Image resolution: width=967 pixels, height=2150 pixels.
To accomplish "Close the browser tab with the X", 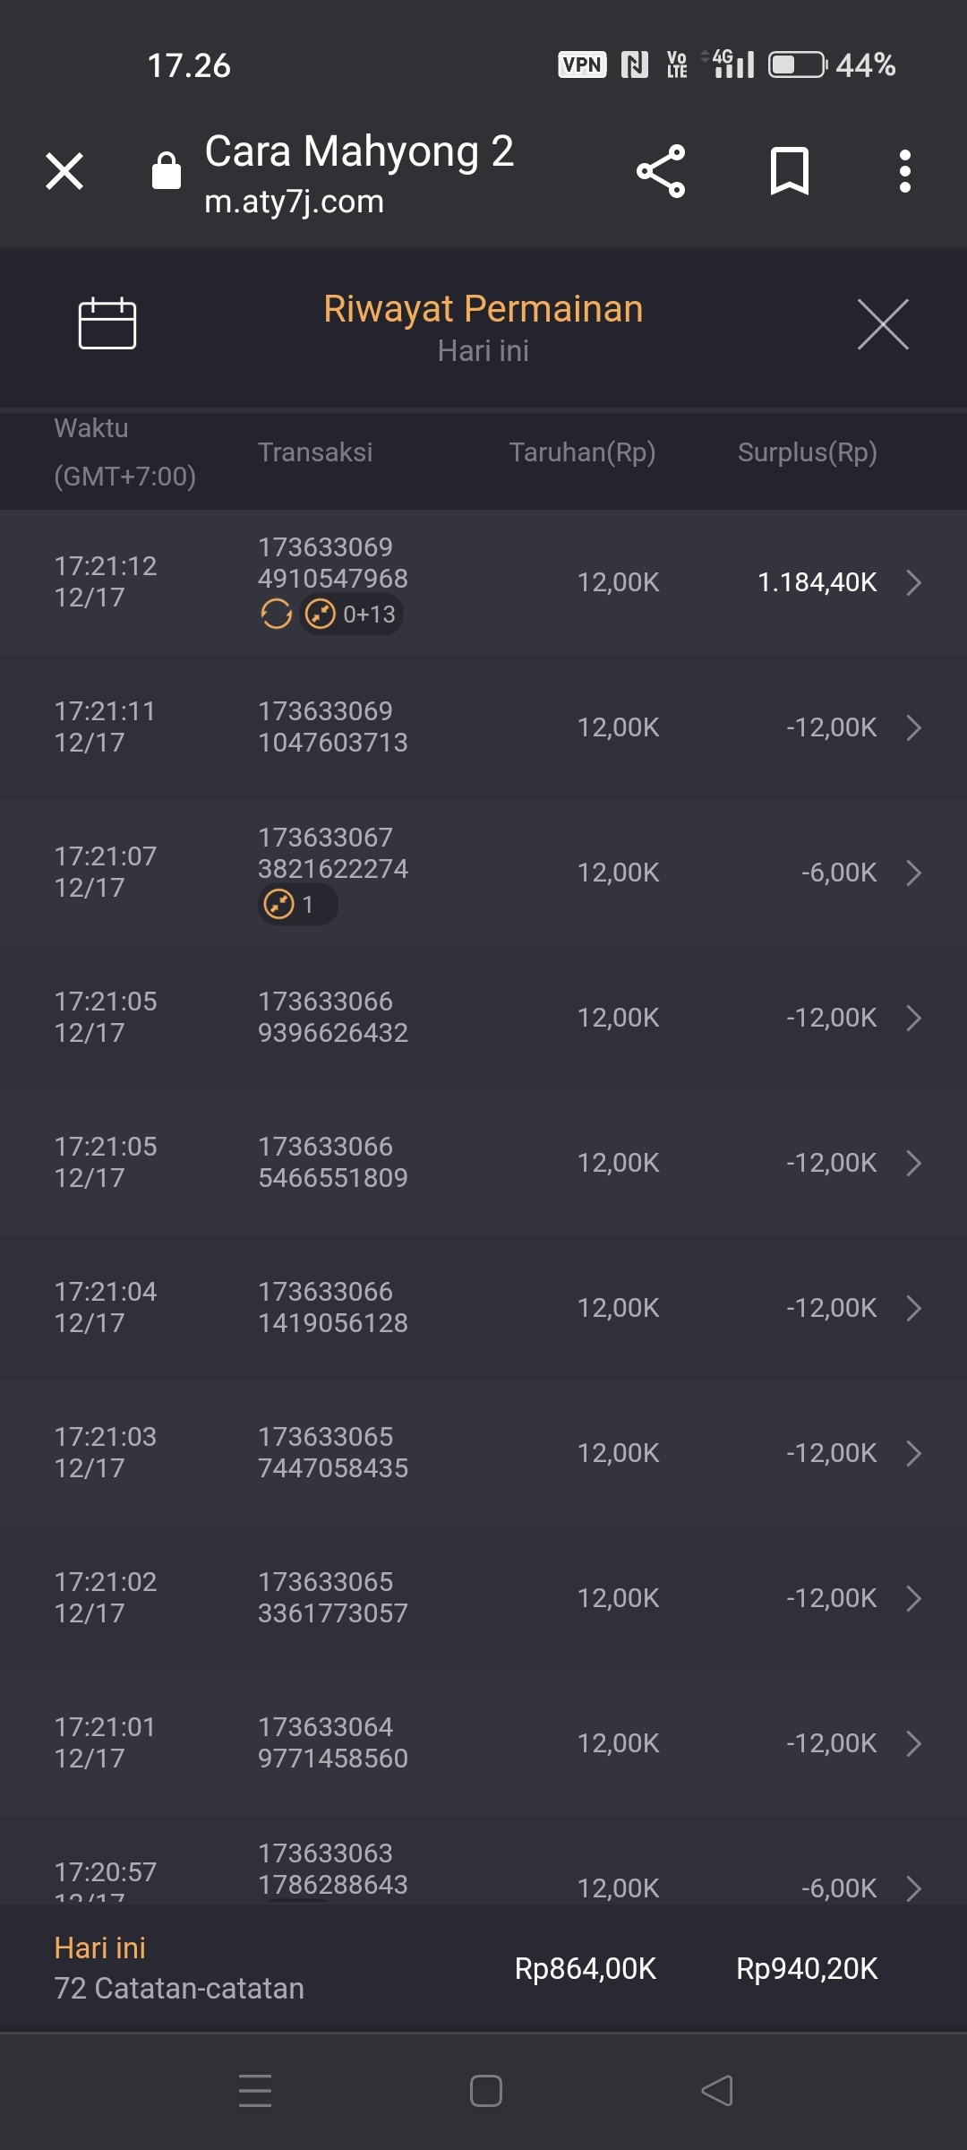I will click(x=64, y=171).
